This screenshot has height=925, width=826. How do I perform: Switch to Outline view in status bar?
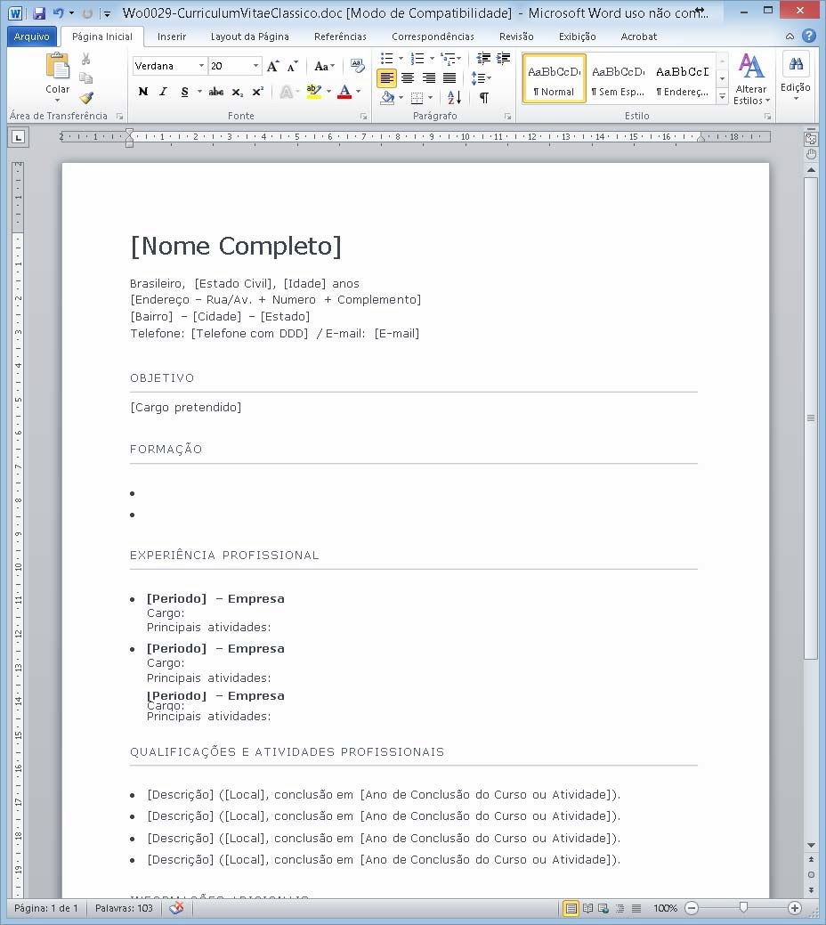coord(621,908)
